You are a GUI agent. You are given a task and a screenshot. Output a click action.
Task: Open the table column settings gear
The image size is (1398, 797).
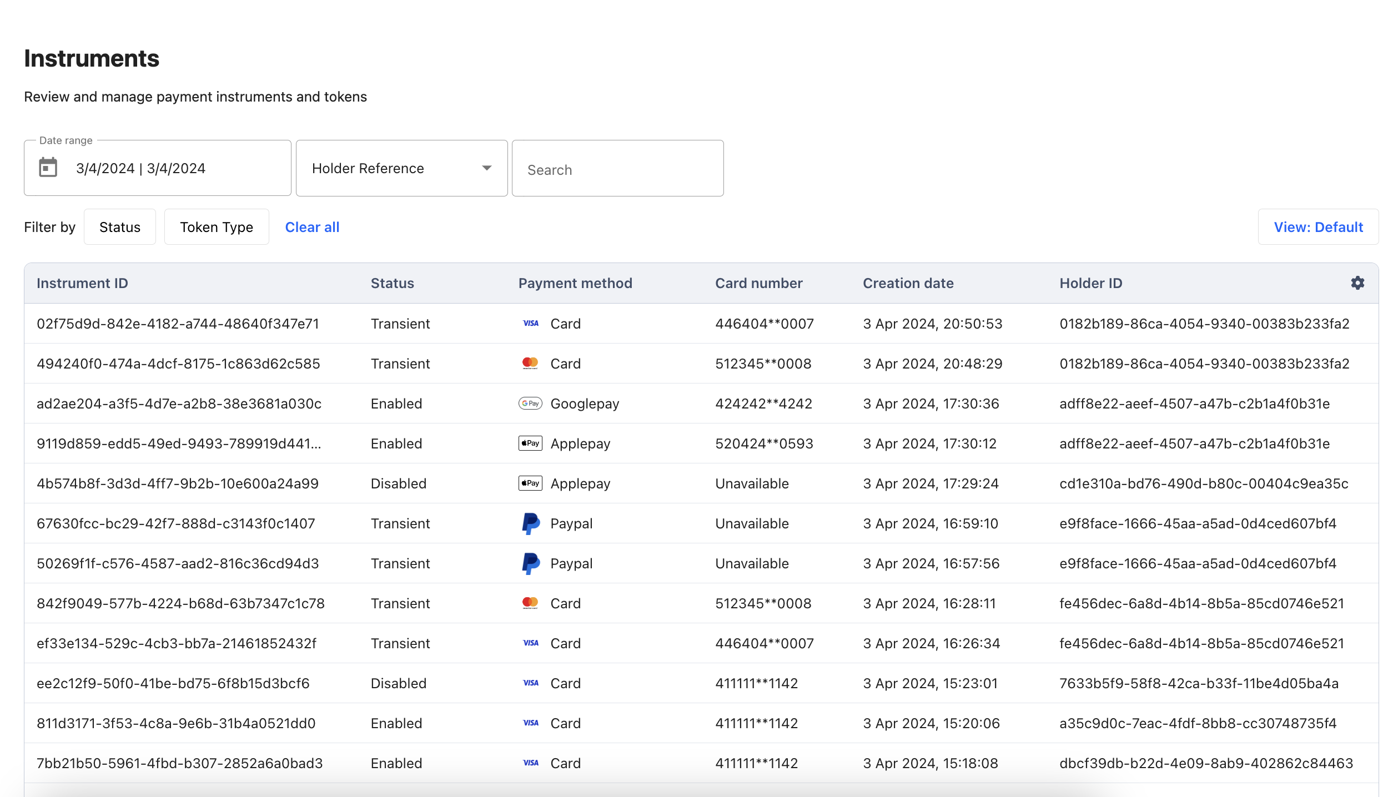(x=1357, y=283)
